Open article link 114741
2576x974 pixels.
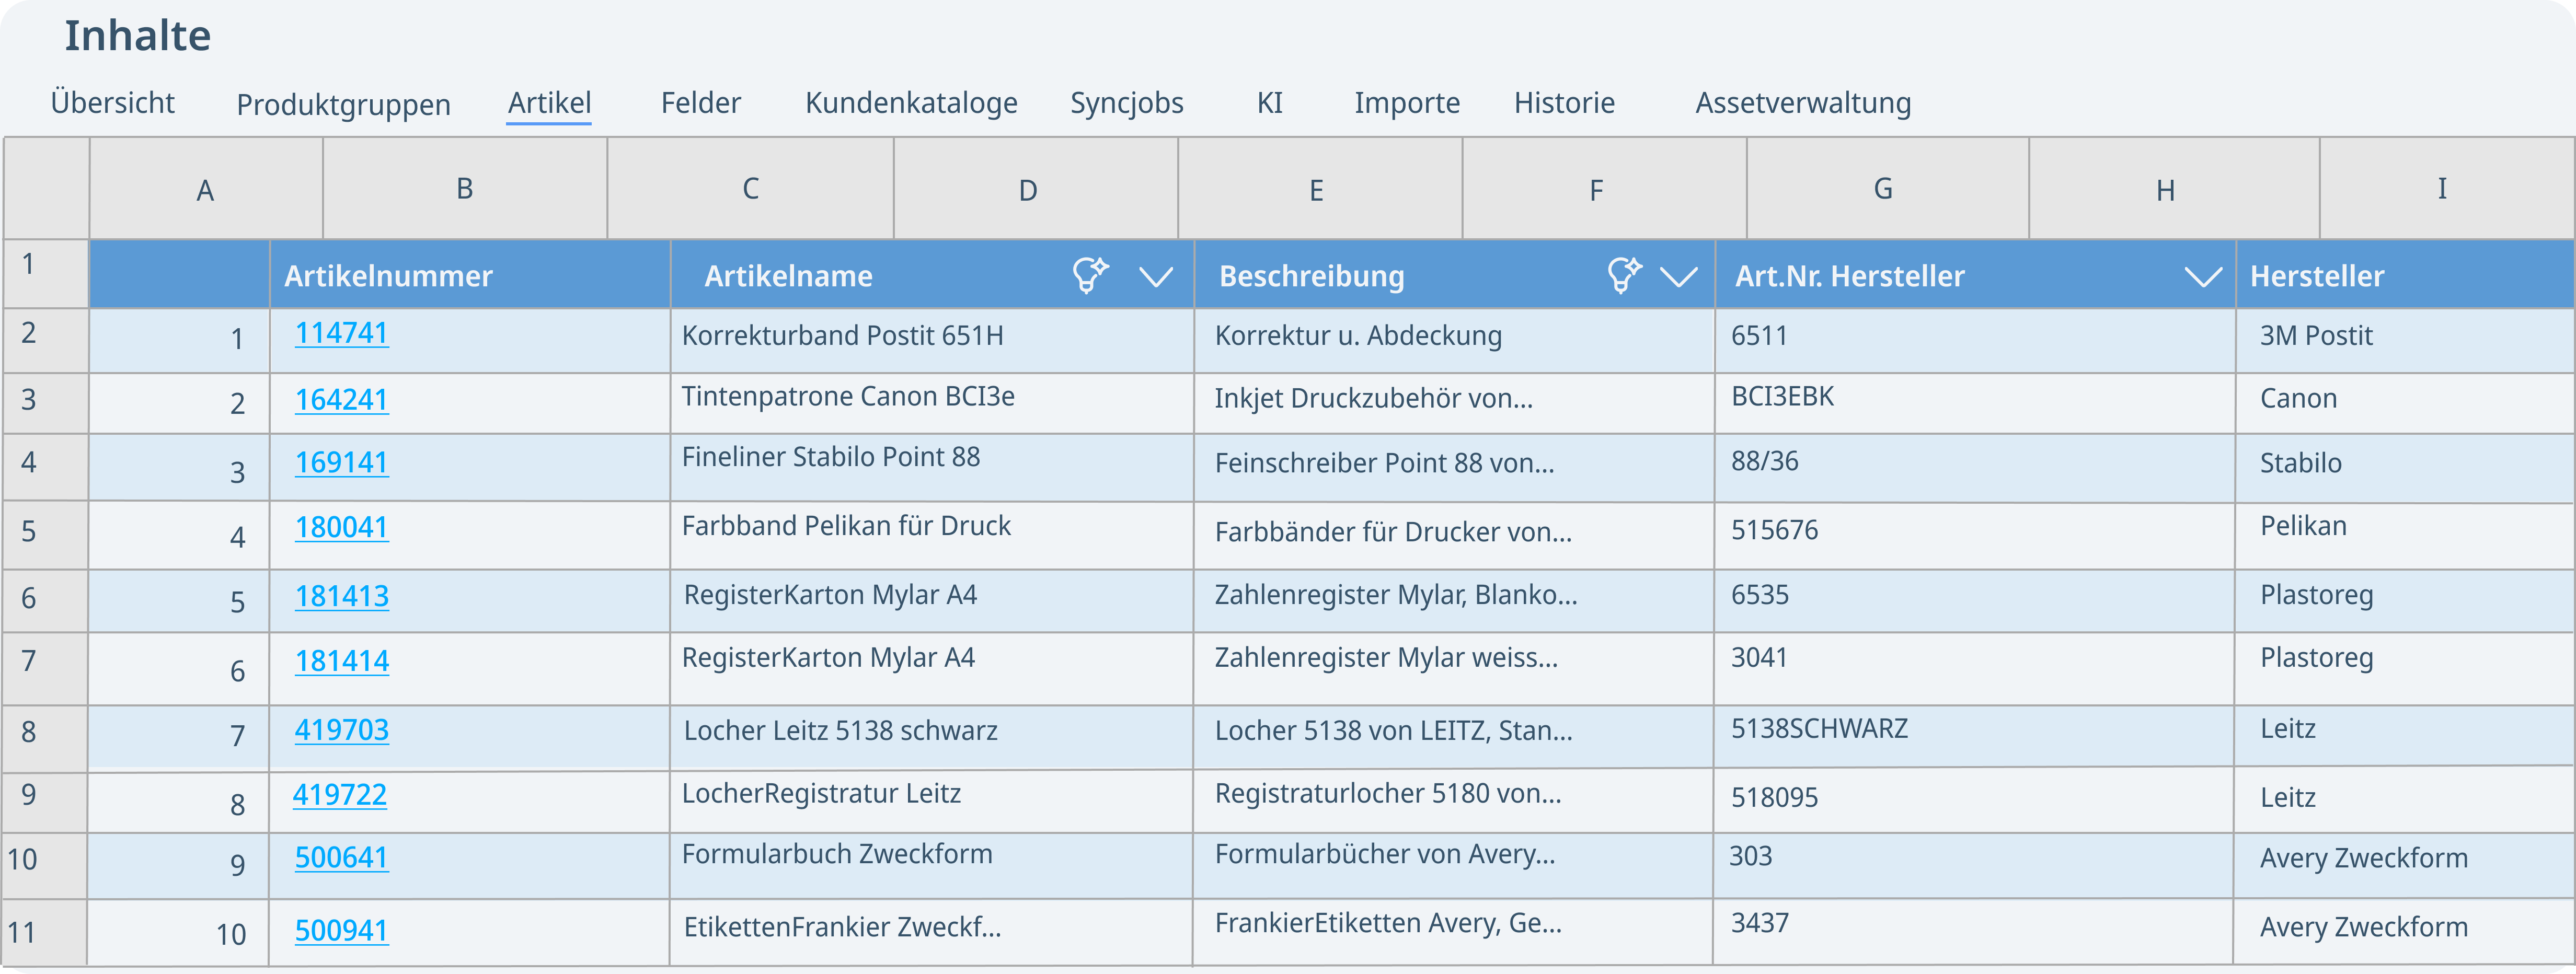coord(341,333)
